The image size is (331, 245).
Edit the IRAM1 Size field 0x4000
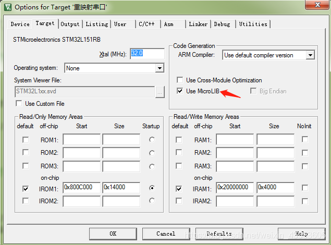(x=275, y=188)
